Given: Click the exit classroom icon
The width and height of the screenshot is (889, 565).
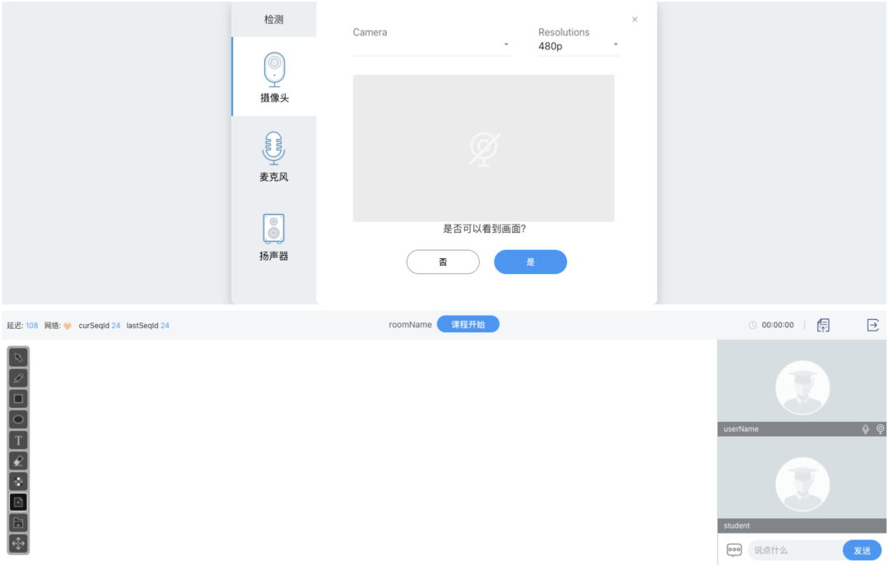Looking at the screenshot, I should tap(873, 325).
